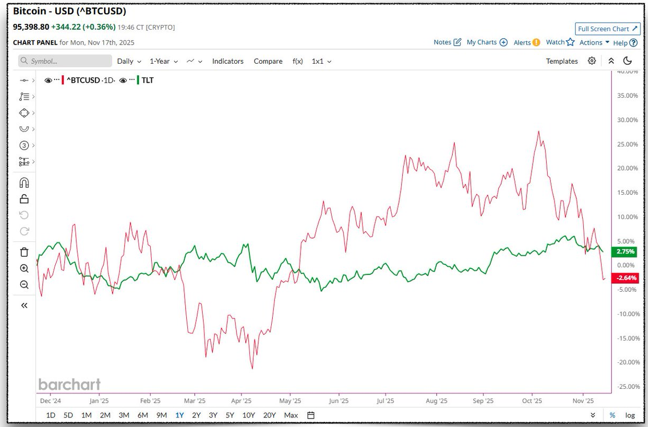Select the 20Y range
Viewport: 648px width, 427px height.
click(270, 415)
